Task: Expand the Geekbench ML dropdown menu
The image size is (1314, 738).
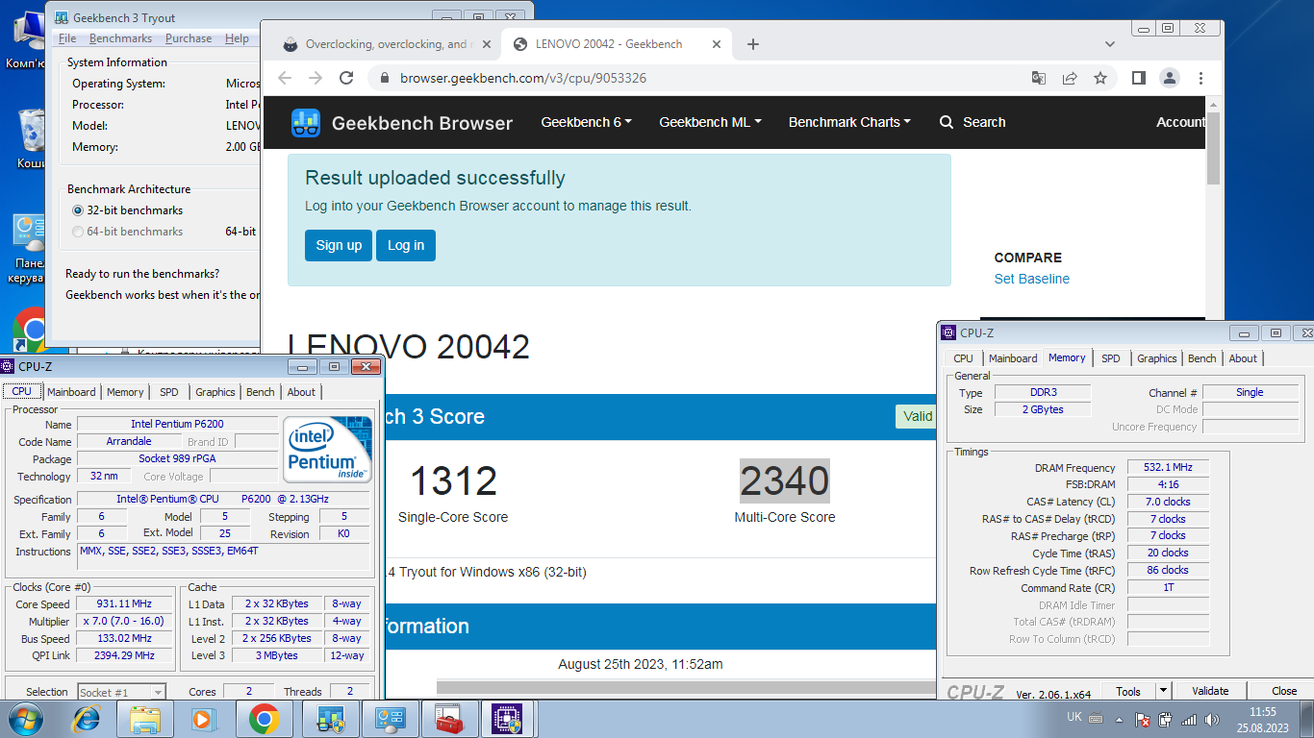Action: click(x=710, y=122)
